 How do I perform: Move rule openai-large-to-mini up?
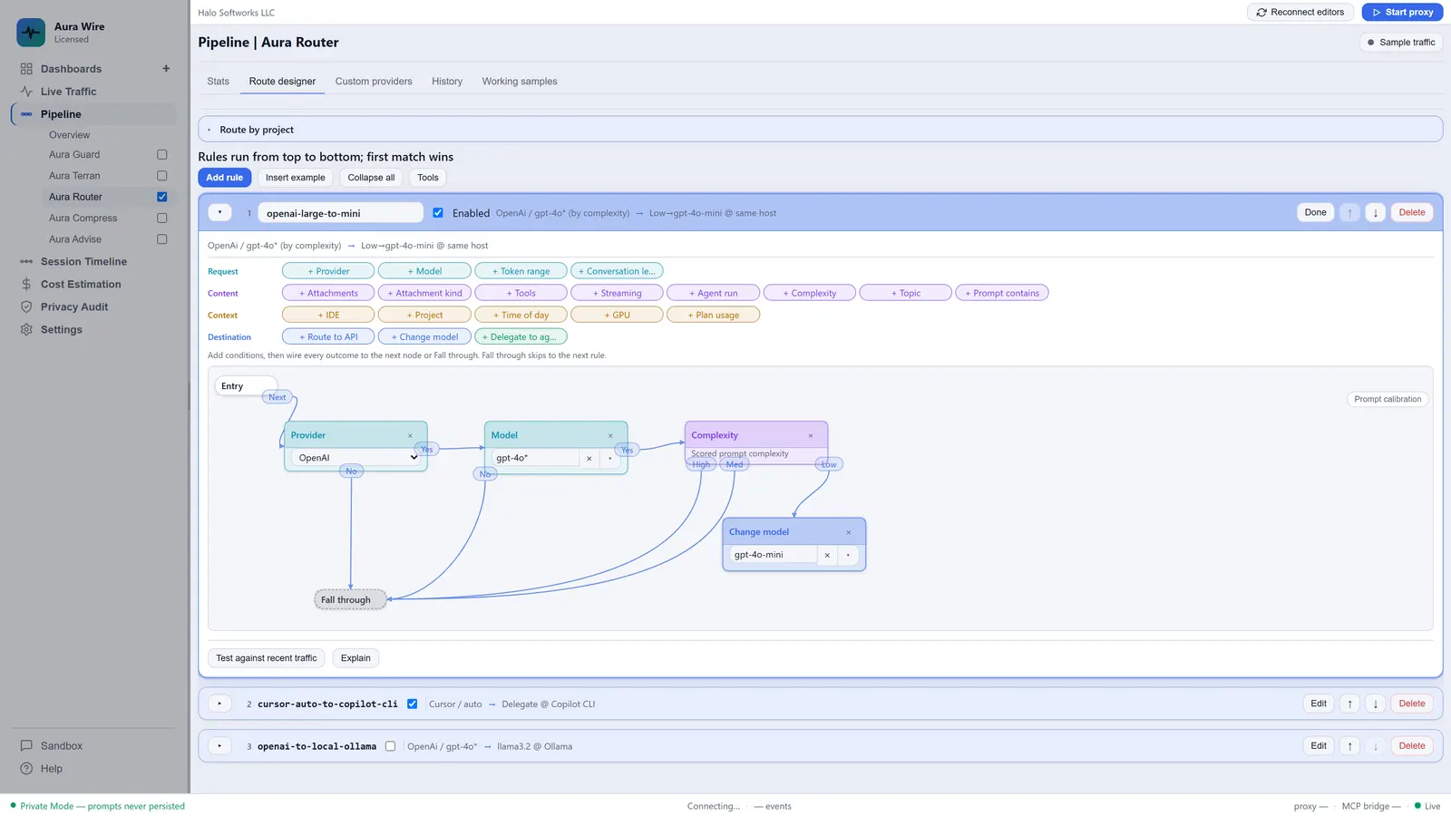click(x=1349, y=213)
